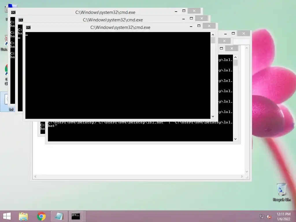Image resolution: width=296 pixels, height=222 pixels.
Task: Close the rearmost top cmd.exe window
Action: [x=194, y=11]
